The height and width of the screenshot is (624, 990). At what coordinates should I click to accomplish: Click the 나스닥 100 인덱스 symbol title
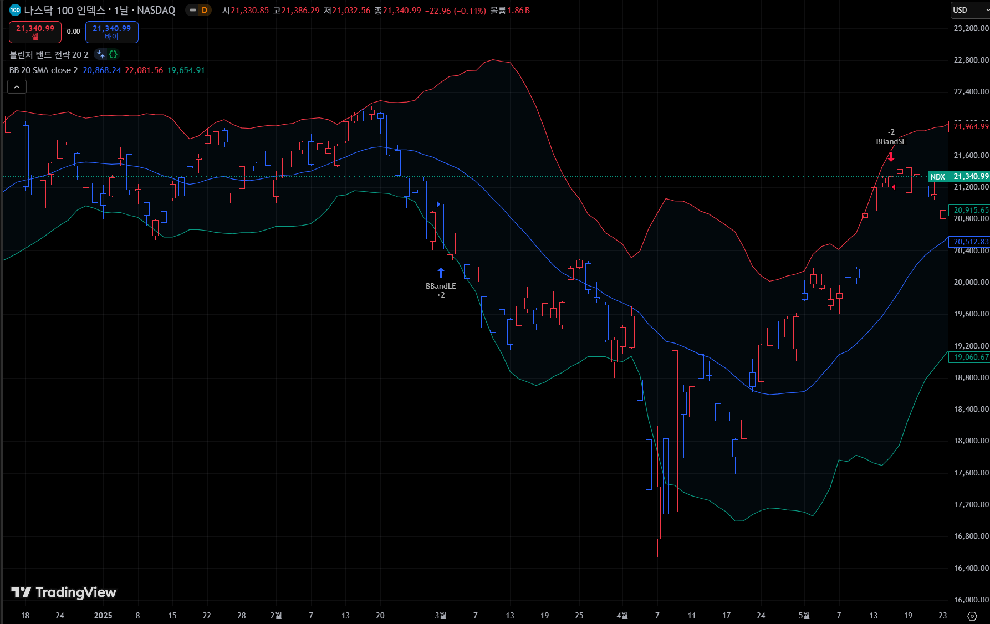(x=64, y=10)
